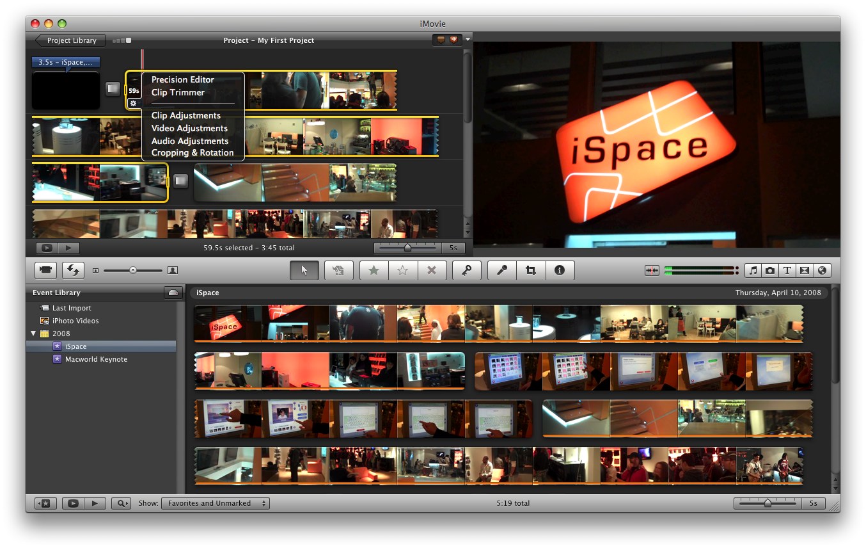Toggle audio skimming waveform button

click(651, 270)
